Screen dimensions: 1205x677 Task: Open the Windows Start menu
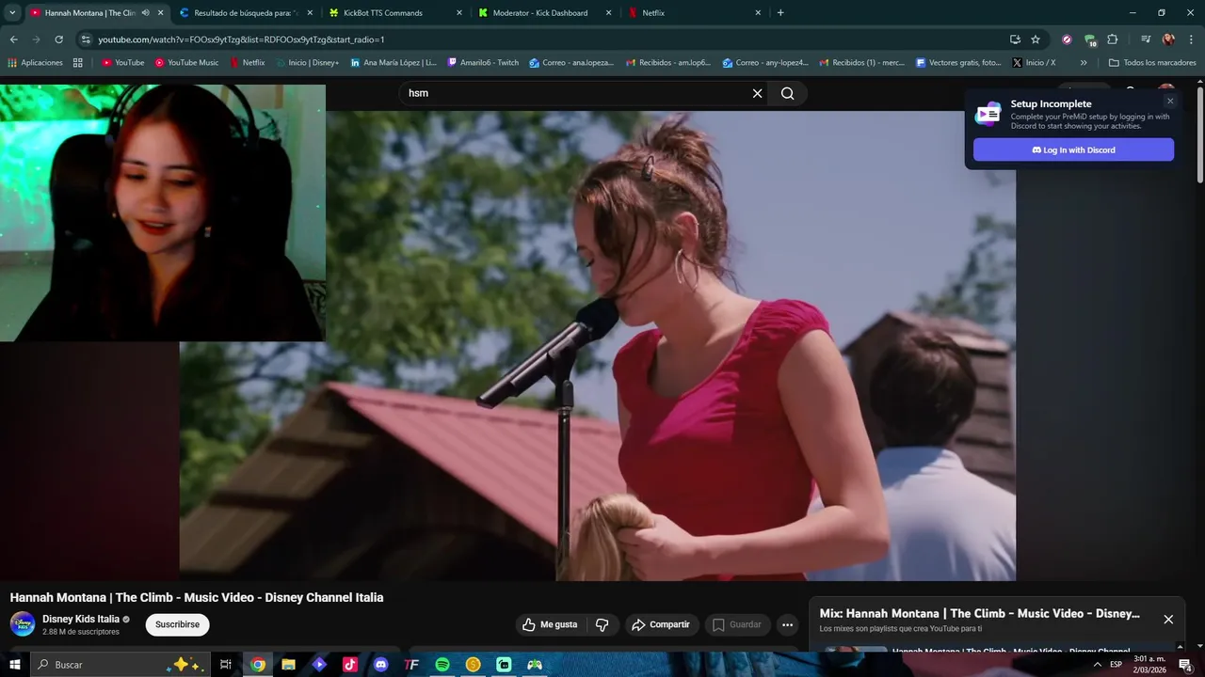pyautogui.click(x=14, y=665)
